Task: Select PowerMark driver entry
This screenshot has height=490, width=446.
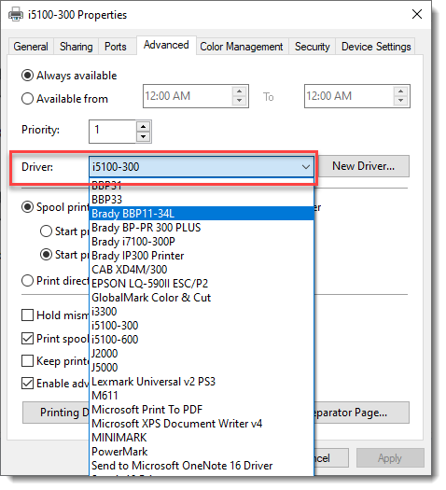Action: point(202,452)
